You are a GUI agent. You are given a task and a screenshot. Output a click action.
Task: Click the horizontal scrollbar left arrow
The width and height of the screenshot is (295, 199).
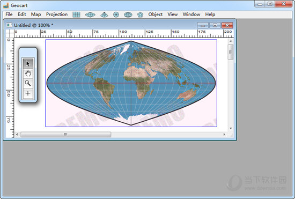(17, 134)
